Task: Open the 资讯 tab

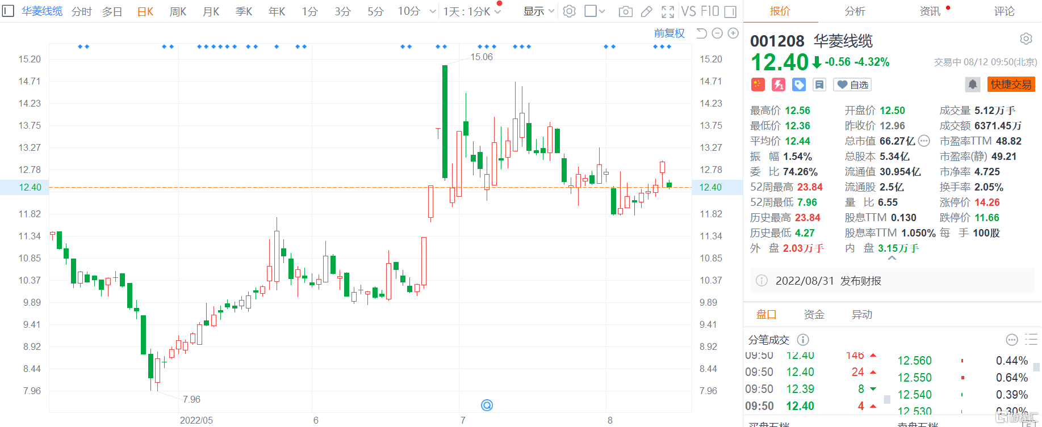Action: pyautogui.click(x=930, y=11)
